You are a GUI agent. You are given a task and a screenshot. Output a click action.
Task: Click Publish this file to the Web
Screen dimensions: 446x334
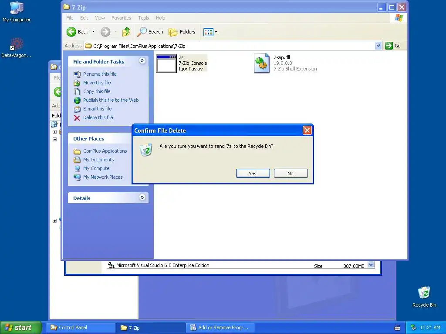click(x=111, y=100)
